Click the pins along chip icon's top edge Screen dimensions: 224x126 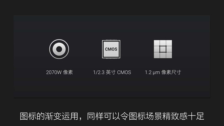tap(111, 40)
